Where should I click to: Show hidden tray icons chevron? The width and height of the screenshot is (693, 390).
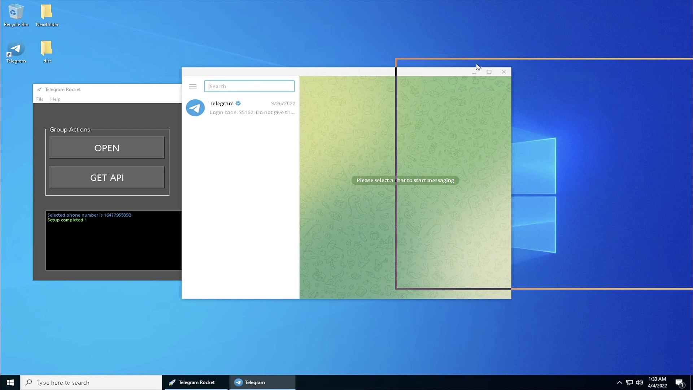[x=619, y=382]
